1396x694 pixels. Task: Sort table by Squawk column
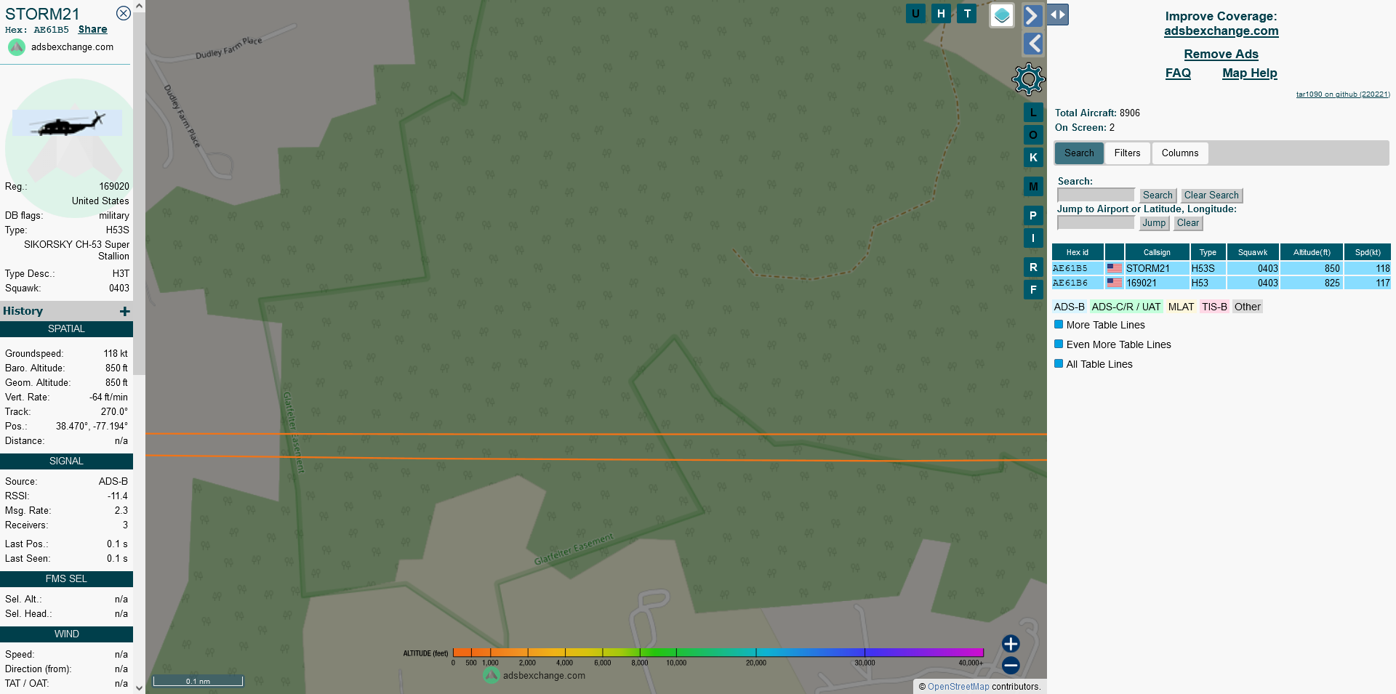point(1253,252)
